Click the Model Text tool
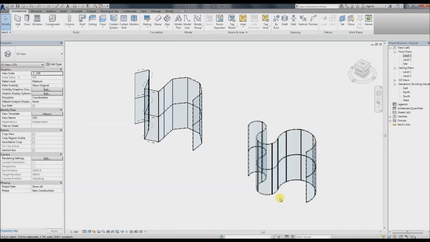 pos(178,22)
